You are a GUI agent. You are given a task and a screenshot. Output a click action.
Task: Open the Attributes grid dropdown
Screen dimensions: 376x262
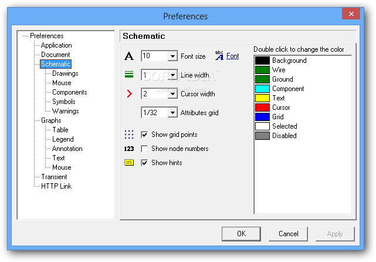[172, 112]
